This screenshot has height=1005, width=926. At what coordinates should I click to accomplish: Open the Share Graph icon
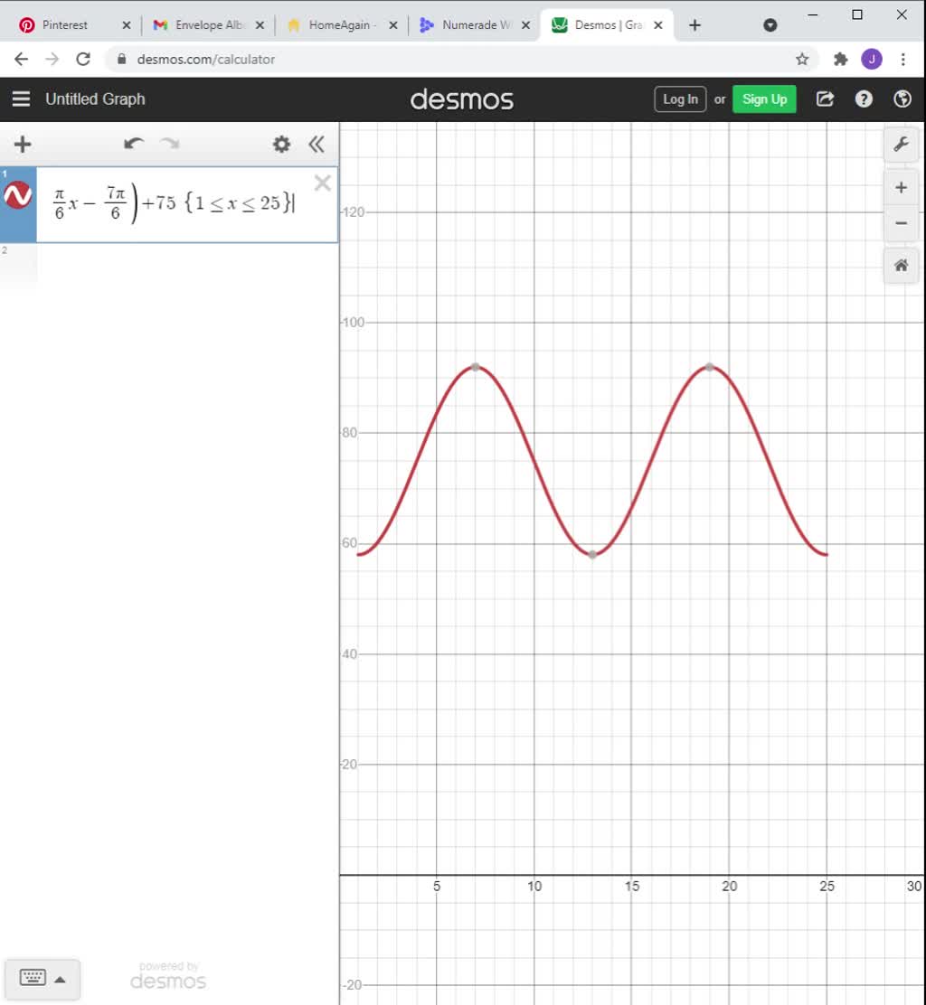click(825, 99)
